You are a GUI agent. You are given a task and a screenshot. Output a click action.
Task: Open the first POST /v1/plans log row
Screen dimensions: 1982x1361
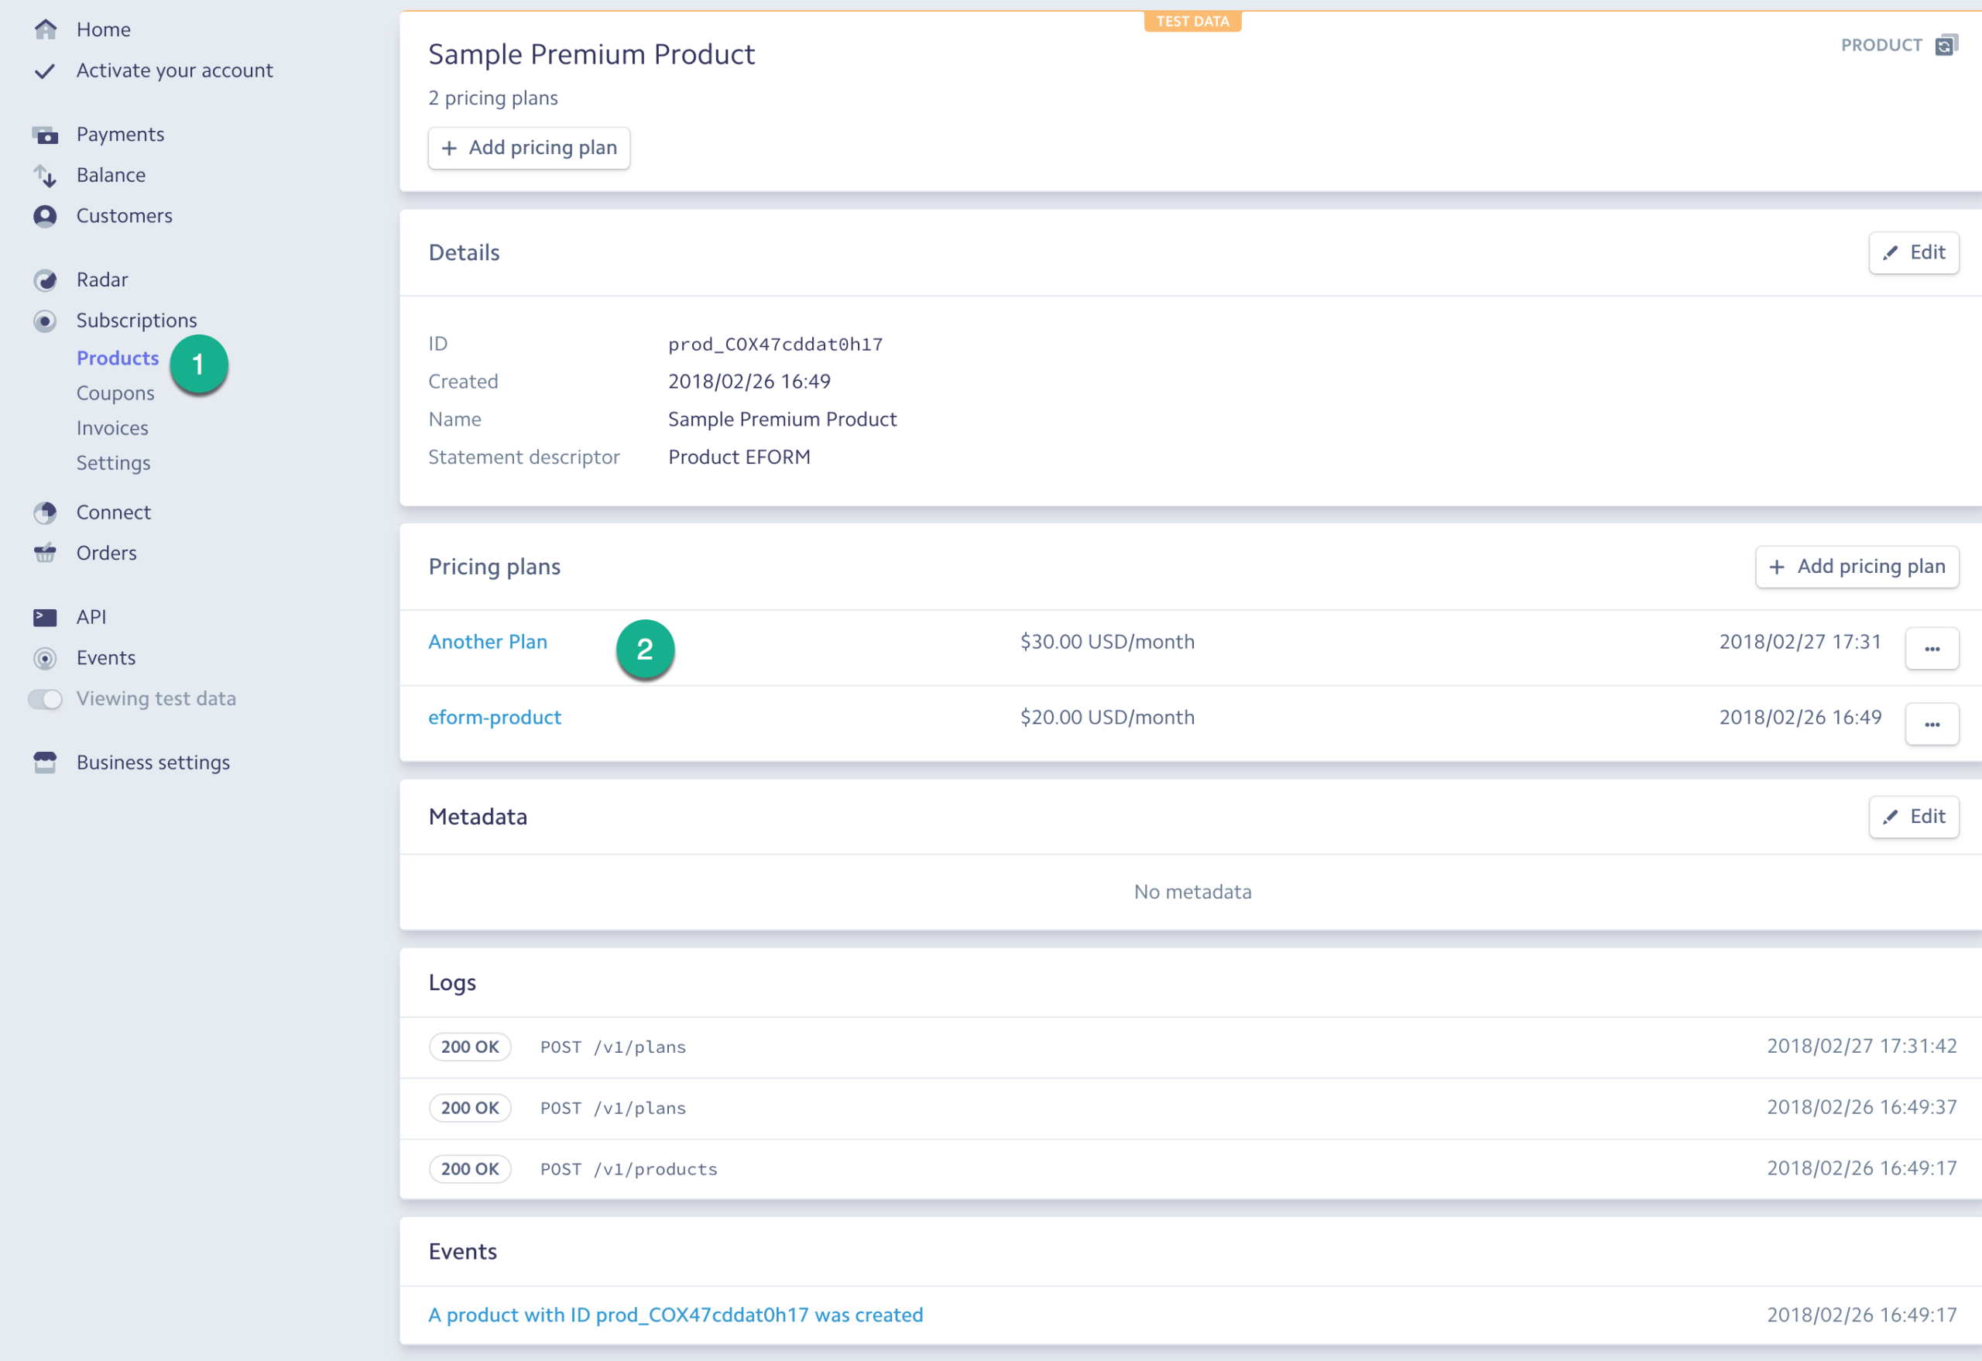pos(612,1047)
